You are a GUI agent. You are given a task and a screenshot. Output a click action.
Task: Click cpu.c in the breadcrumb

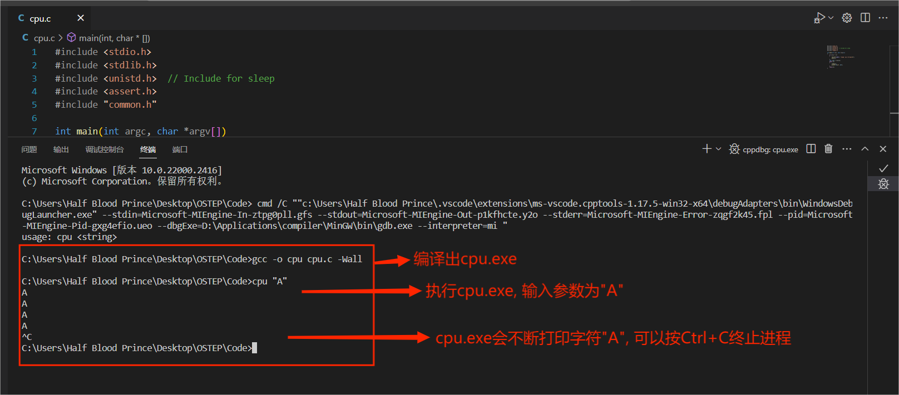pyautogui.click(x=44, y=38)
